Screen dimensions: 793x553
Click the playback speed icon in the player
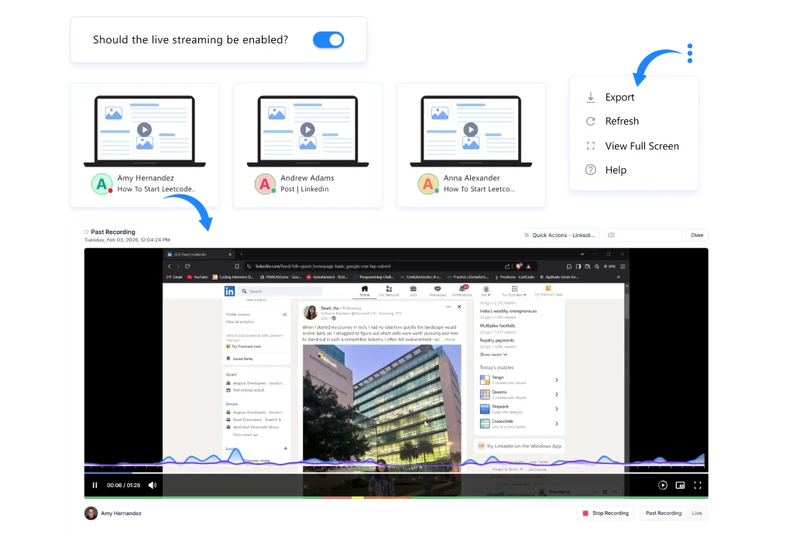tap(663, 485)
